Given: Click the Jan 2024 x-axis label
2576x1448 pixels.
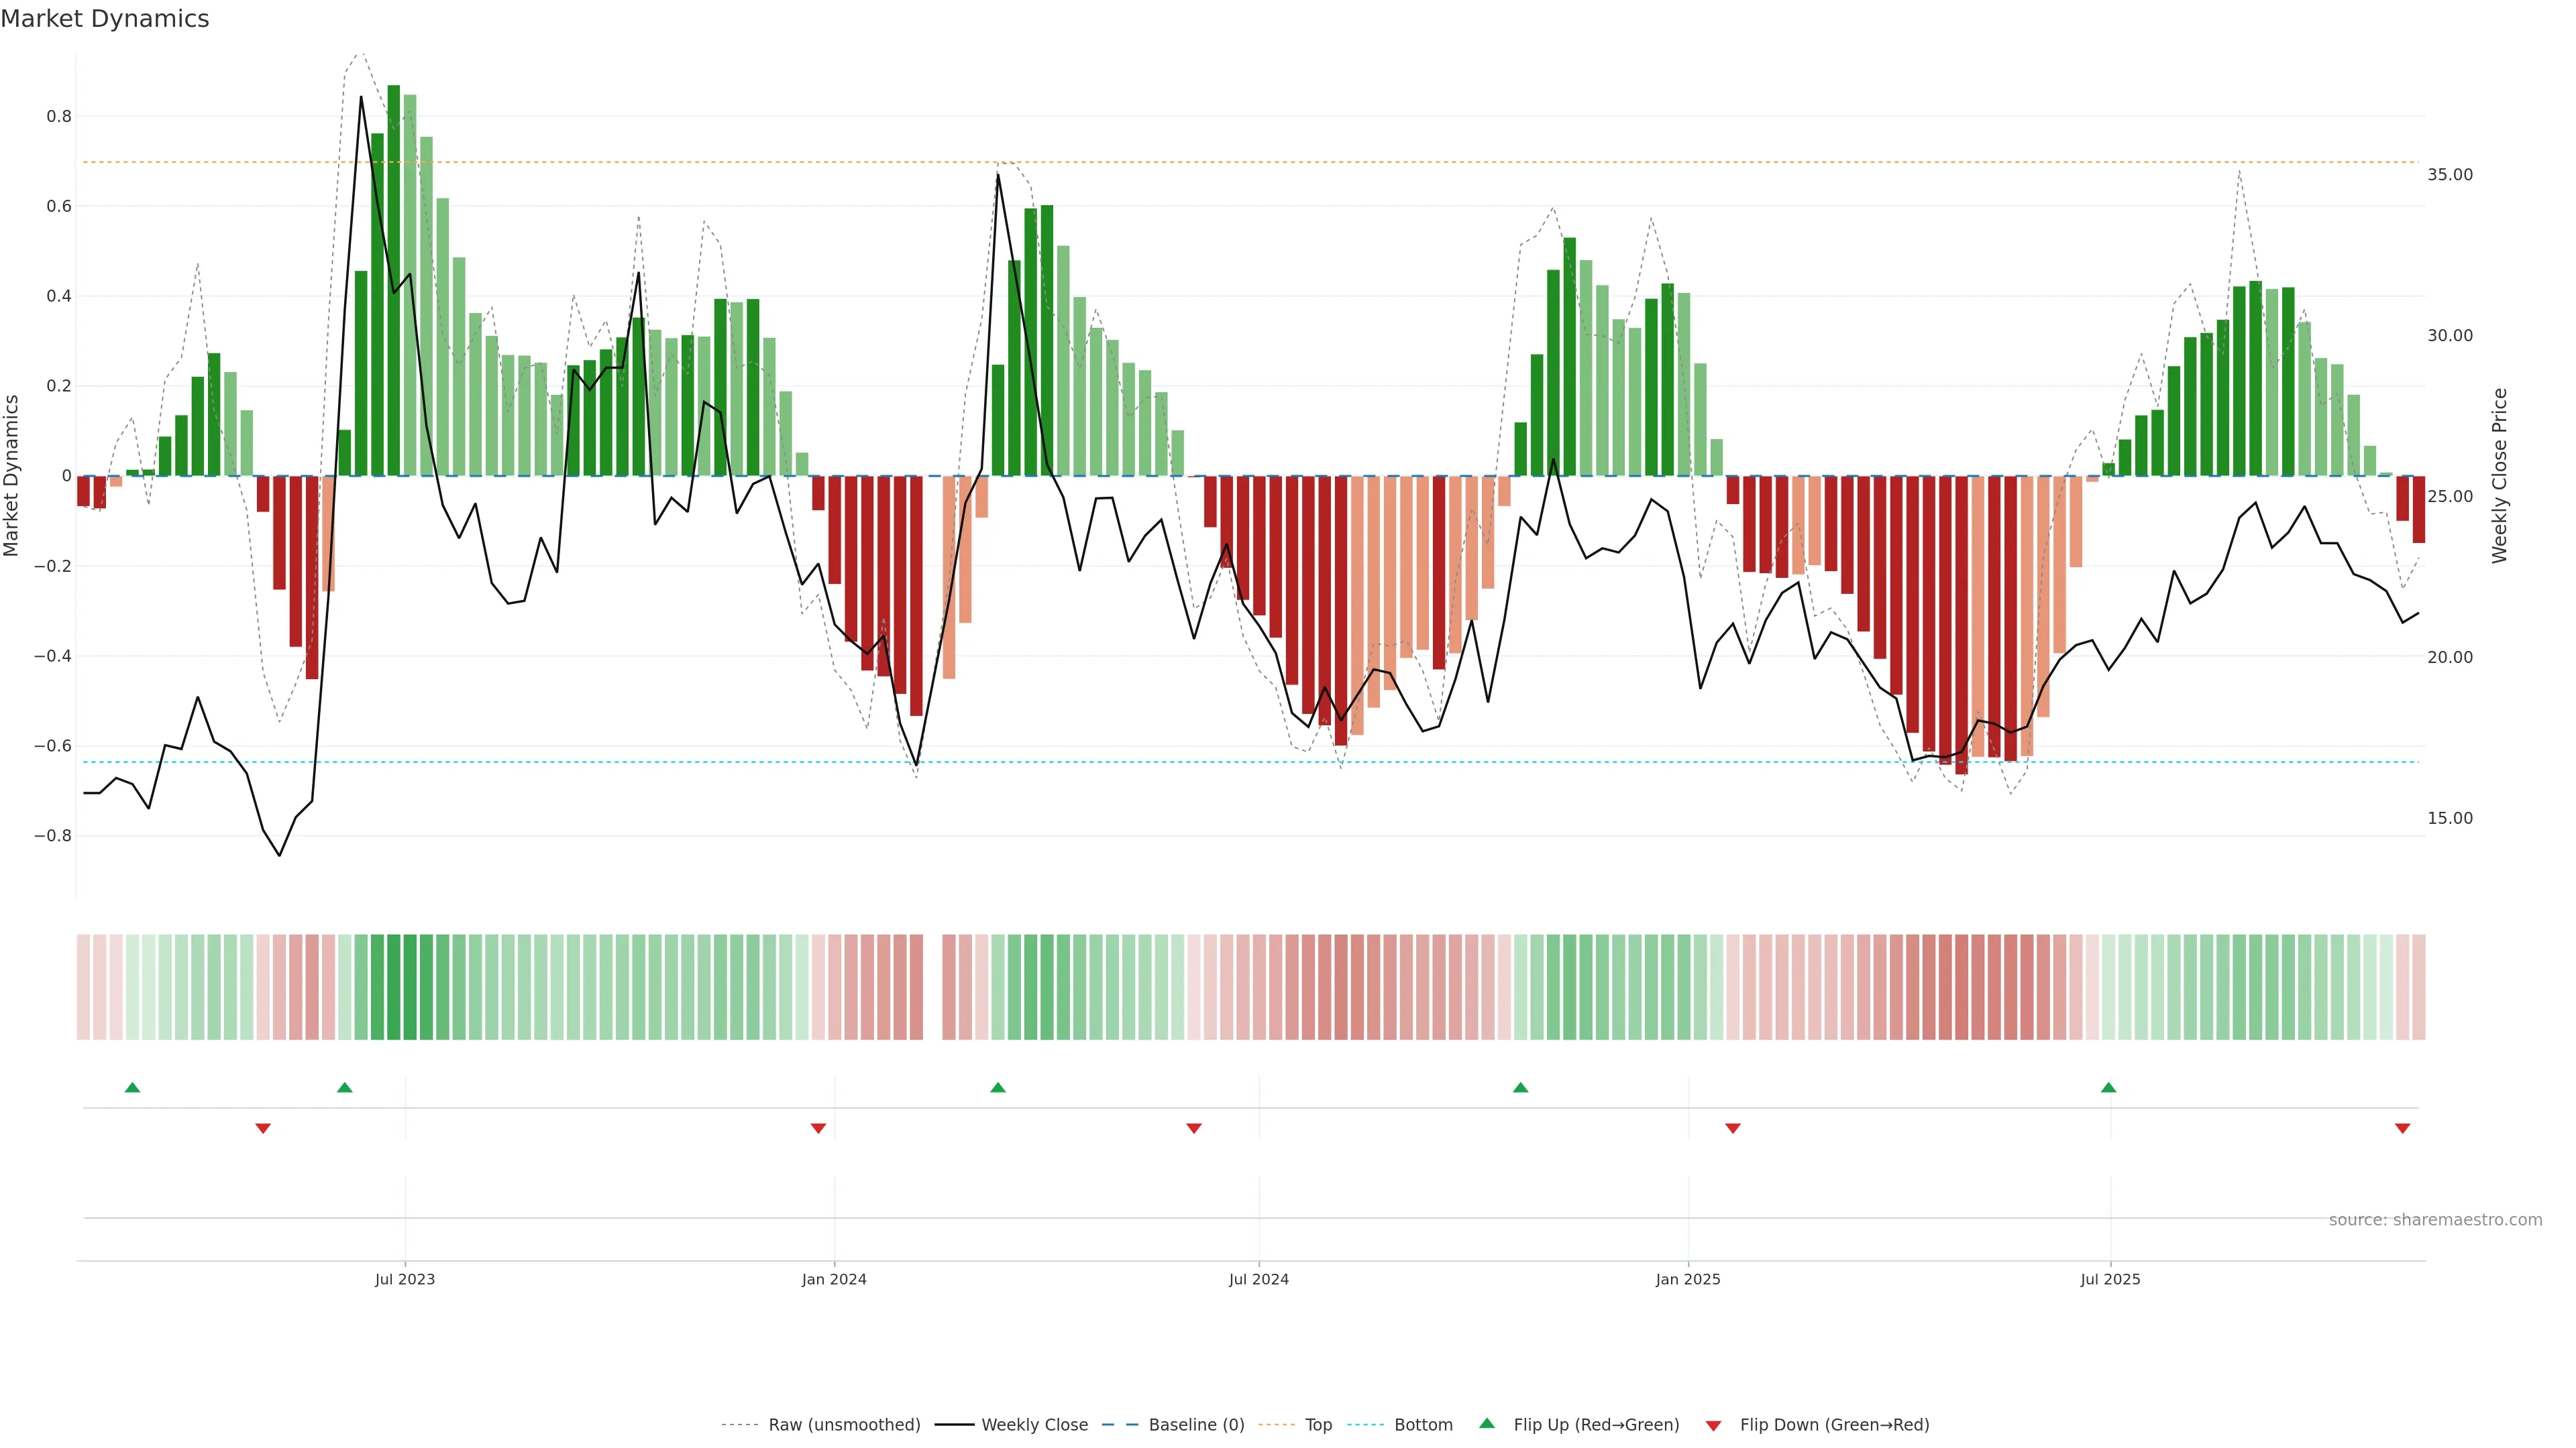Looking at the screenshot, I should coord(834,1279).
